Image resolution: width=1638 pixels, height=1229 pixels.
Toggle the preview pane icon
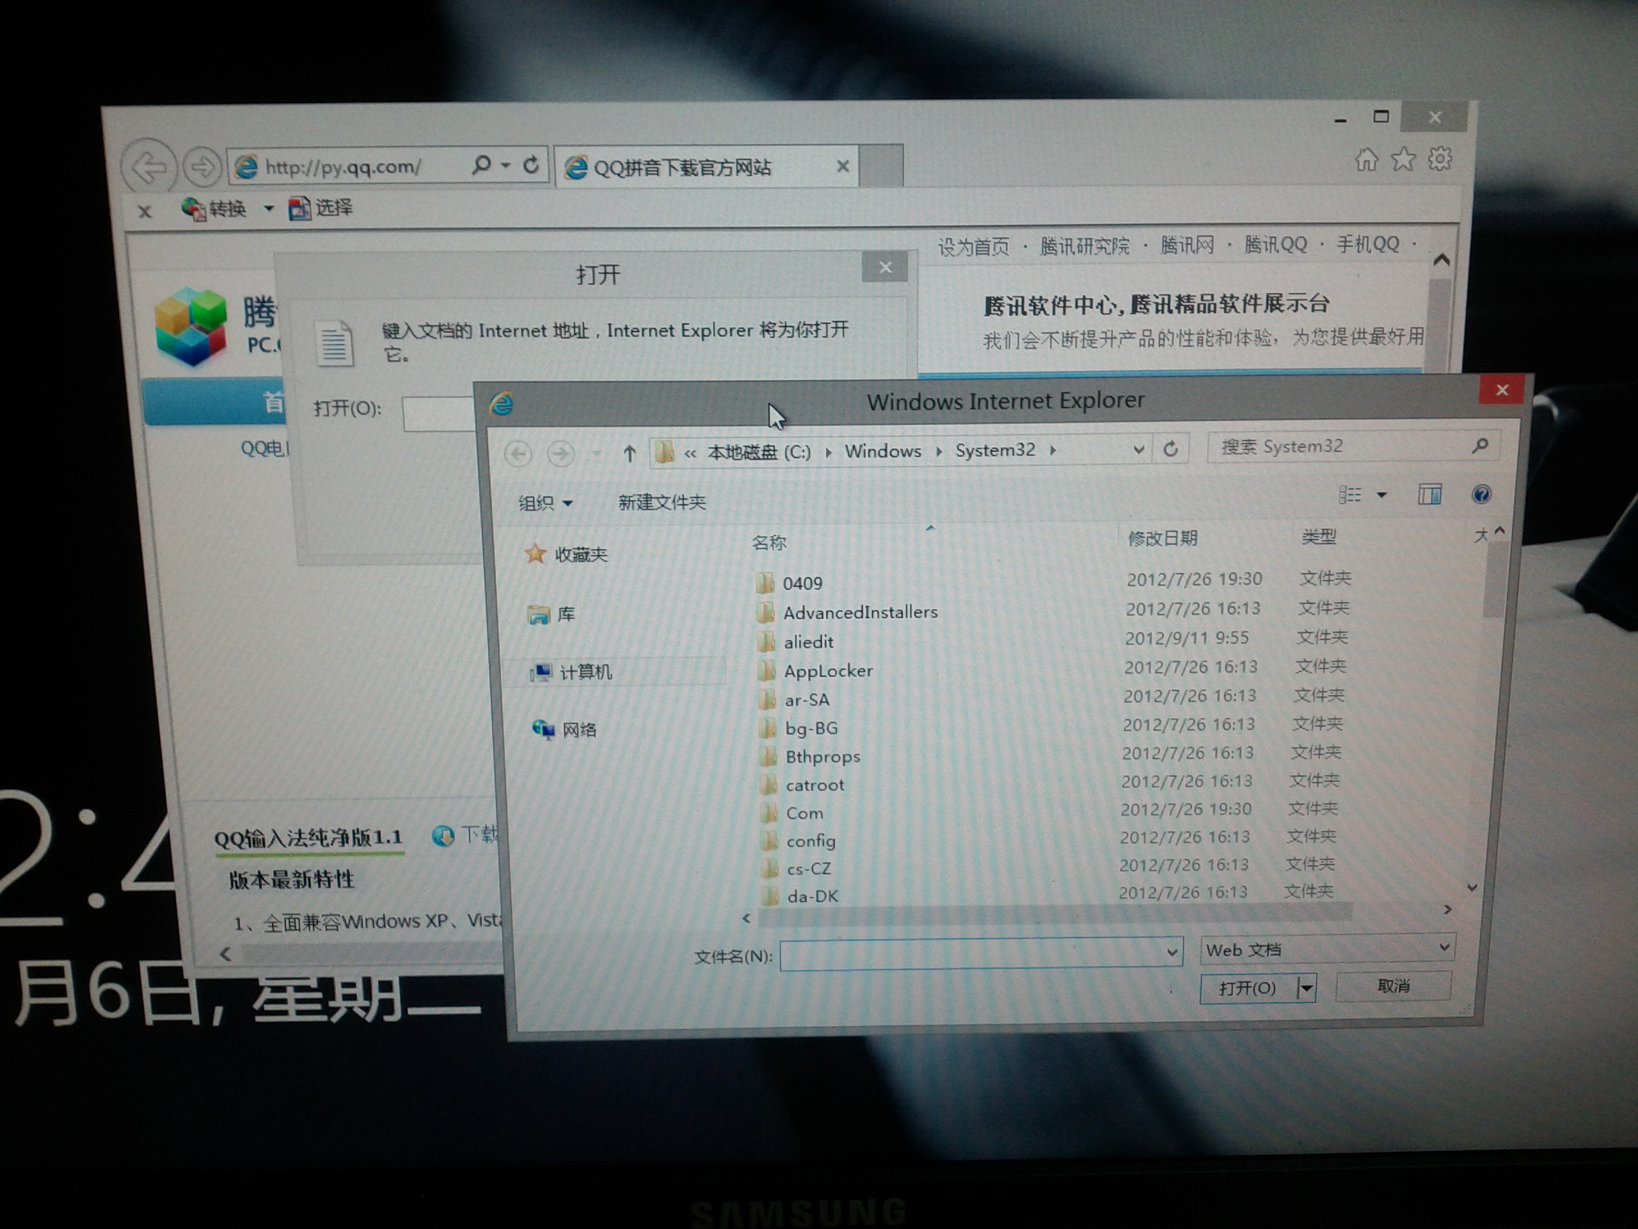(x=1430, y=494)
